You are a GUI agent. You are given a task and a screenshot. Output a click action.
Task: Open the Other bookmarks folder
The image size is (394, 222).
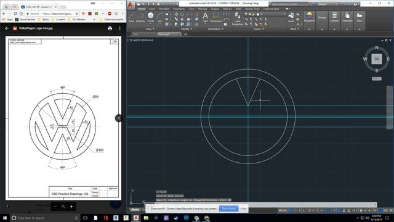point(111,19)
